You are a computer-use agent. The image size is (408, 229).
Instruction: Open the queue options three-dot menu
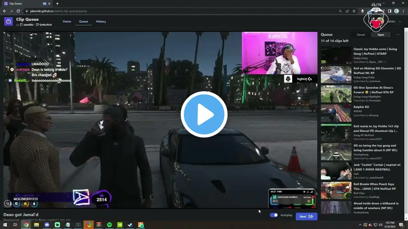(x=398, y=35)
